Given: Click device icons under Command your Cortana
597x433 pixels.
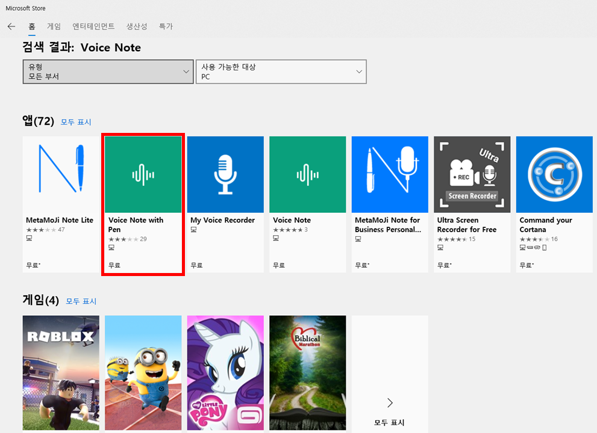Looking at the screenshot, I should (533, 248).
